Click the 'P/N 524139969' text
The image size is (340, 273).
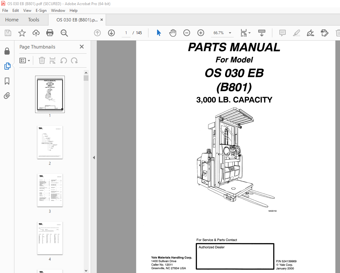[286, 261]
